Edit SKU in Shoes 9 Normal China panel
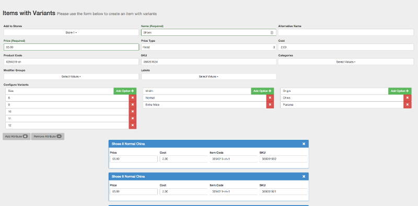This screenshot has height=206, width=418. pyautogui.click(x=283, y=191)
